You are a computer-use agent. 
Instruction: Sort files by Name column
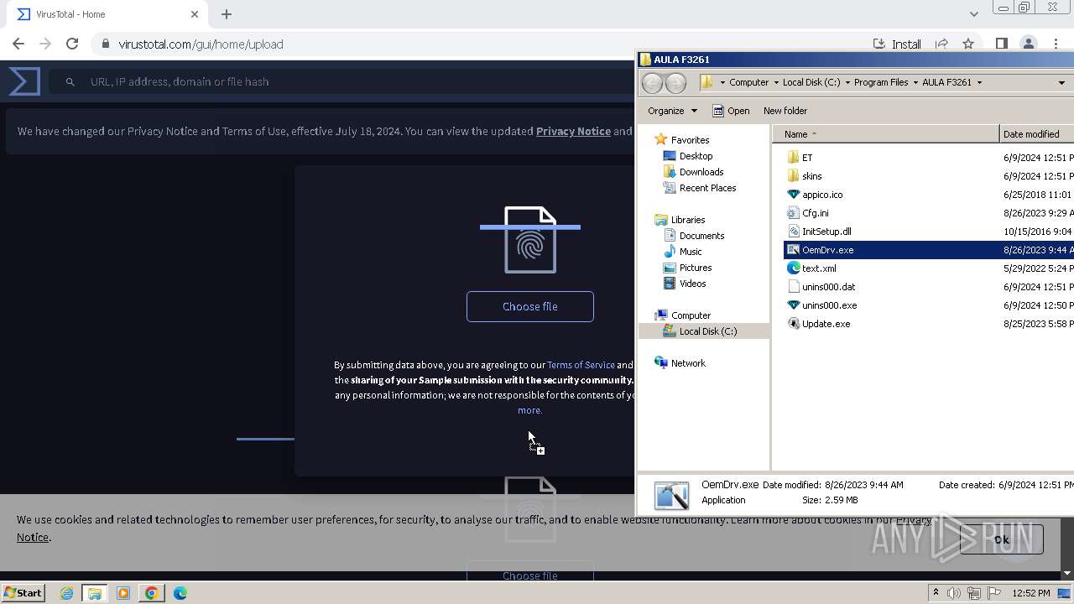tap(886, 134)
